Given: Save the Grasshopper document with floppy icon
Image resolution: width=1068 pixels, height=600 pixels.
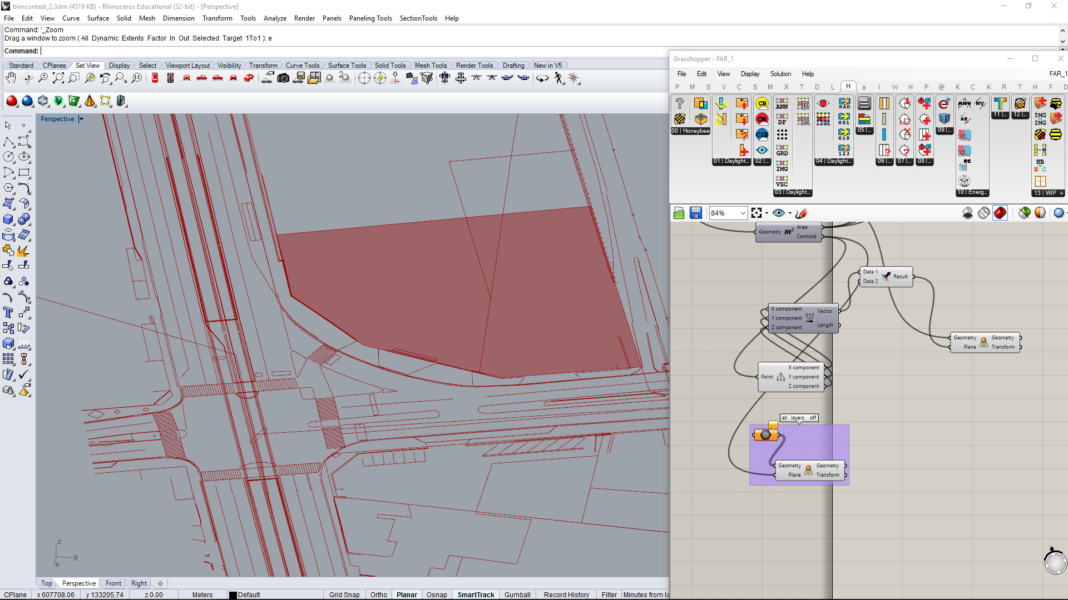Looking at the screenshot, I should [695, 213].
